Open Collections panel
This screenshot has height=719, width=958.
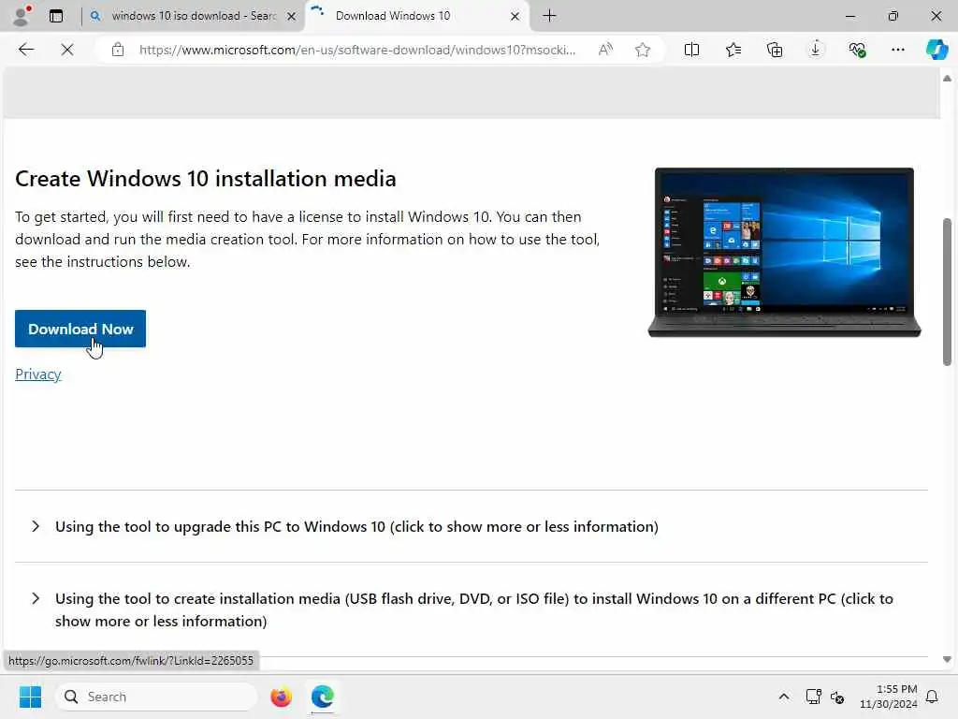click(774, 50)
